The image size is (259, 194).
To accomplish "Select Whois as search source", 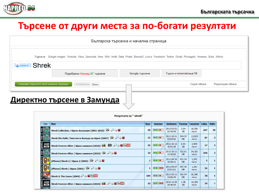I will point(219,57).
